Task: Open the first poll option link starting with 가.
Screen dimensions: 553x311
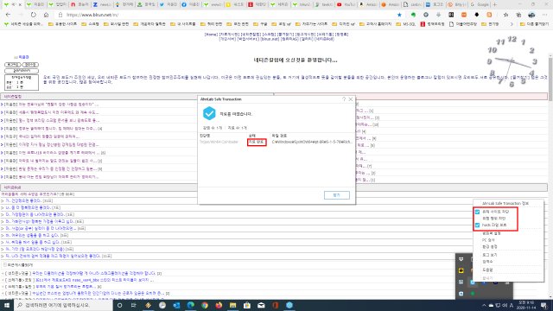Action: pyautogui.click(x=24, y=200)
